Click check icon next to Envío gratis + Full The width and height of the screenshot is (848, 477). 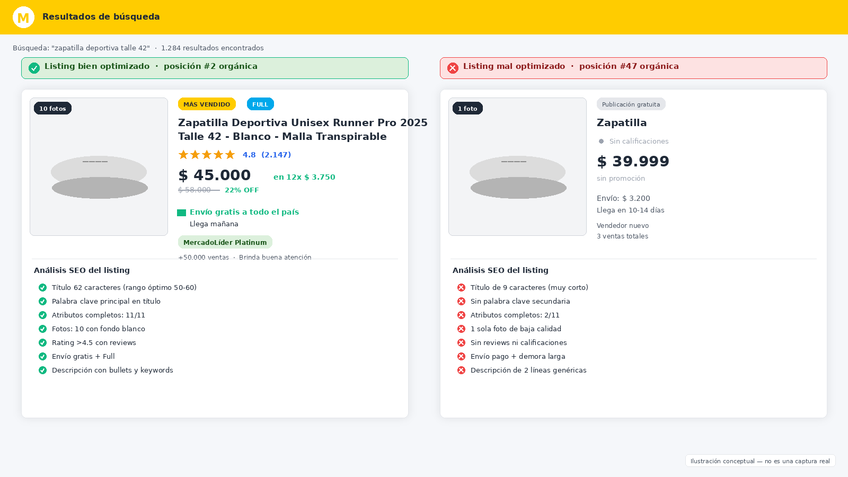click(42, 356)
